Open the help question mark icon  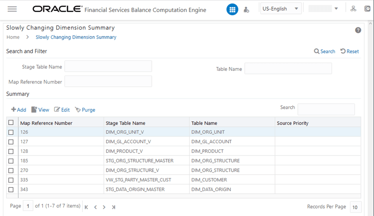[x=358, y=30]
